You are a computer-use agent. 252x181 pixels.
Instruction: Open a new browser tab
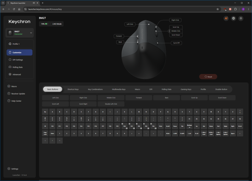click(43, 3)
